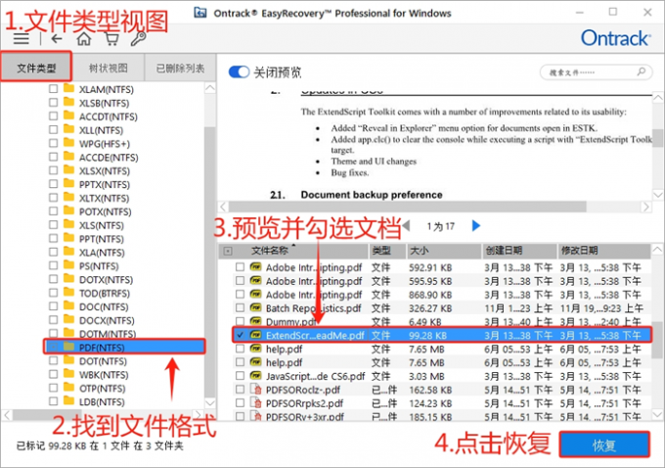665x468 pixels.
Task: Sort by 修改日期 column header
Action: (x=604, y=251)
